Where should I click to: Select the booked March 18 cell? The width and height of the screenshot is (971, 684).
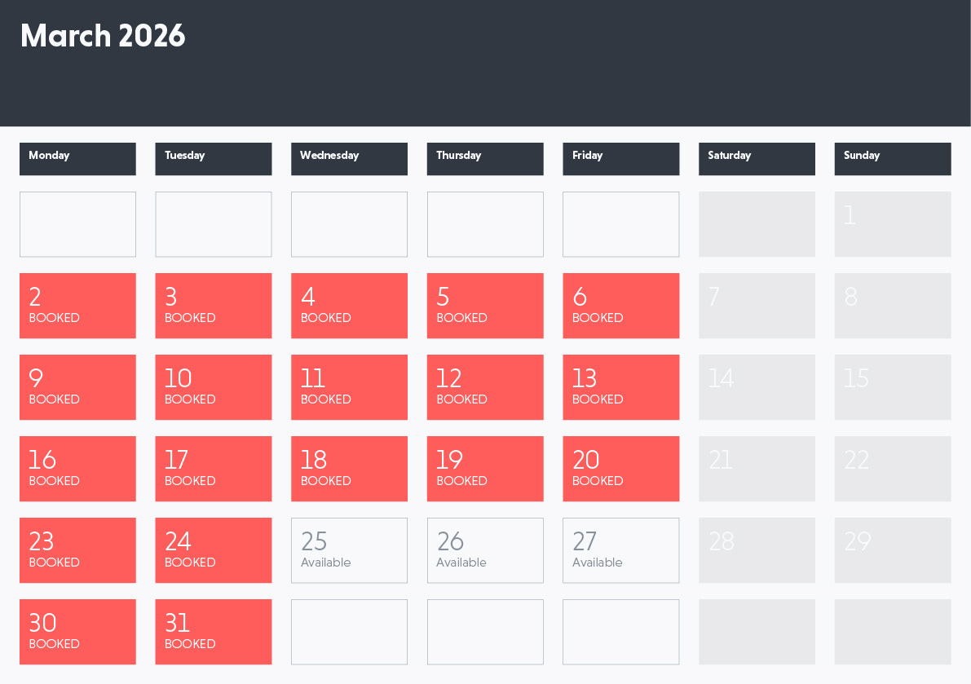(x=349, y=469)
